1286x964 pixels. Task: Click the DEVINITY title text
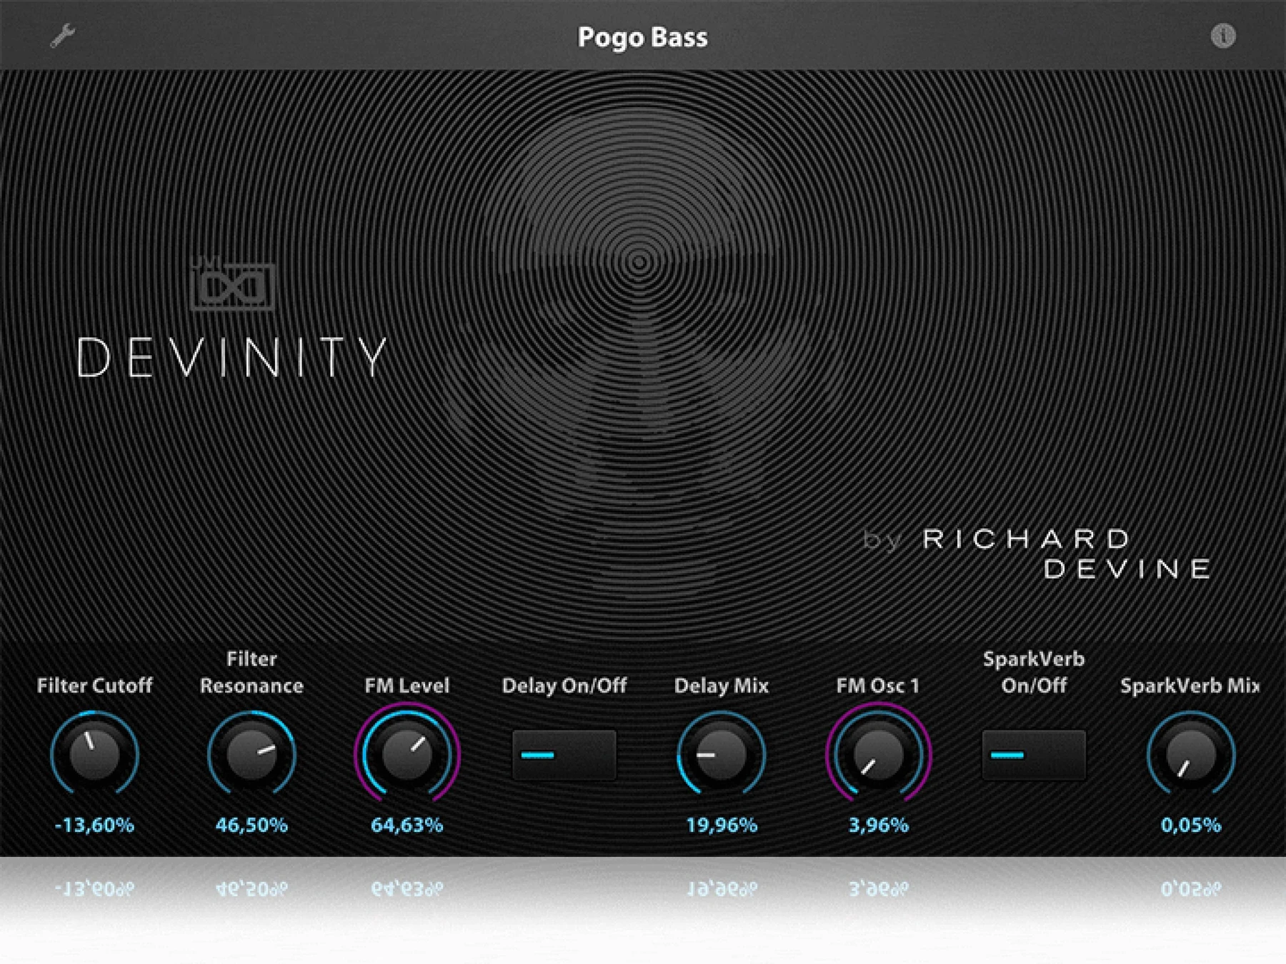232,357
